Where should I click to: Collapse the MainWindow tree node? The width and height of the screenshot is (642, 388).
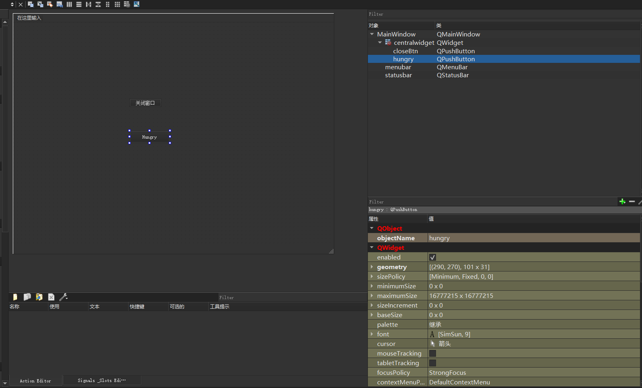tap(372, 34)
